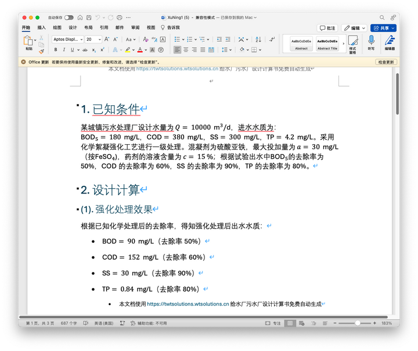The image size is (418, 351).
Task: Save the document with the floppy disk icon
Action: point(89,17)
